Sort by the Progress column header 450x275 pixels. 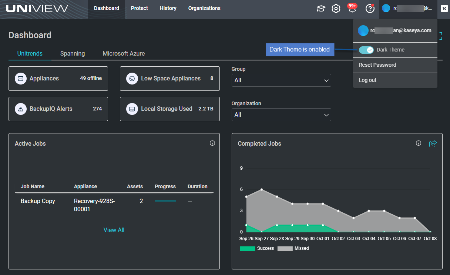[165, 187]
